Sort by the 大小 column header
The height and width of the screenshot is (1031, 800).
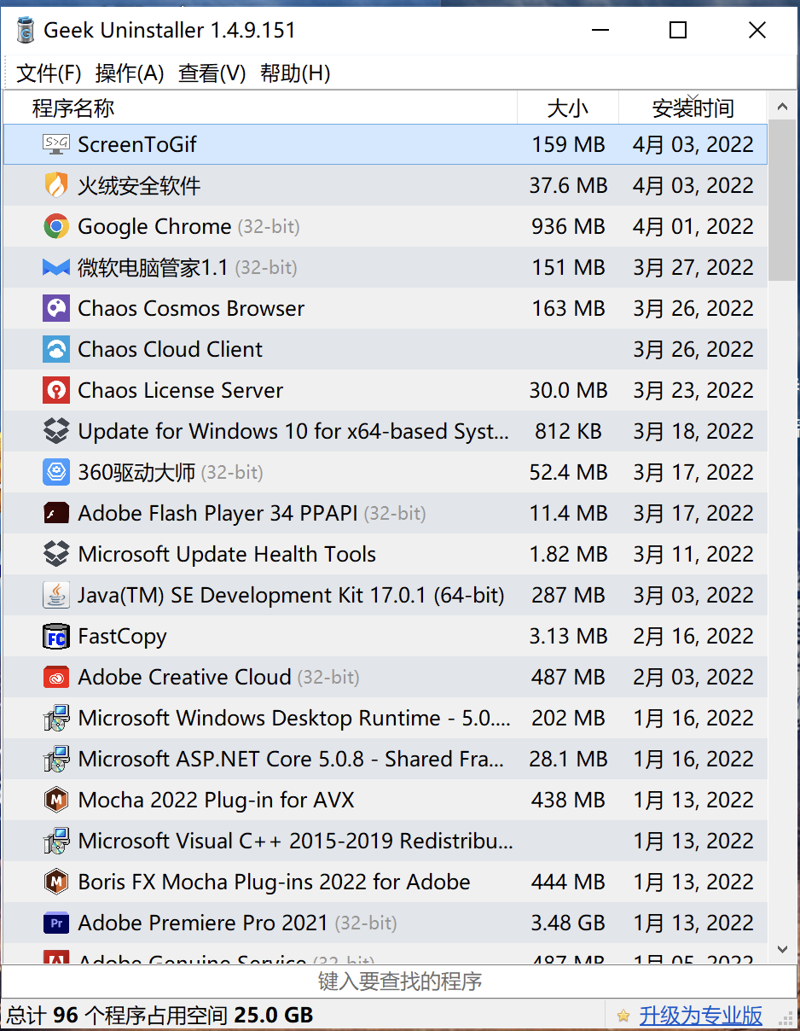568,108
